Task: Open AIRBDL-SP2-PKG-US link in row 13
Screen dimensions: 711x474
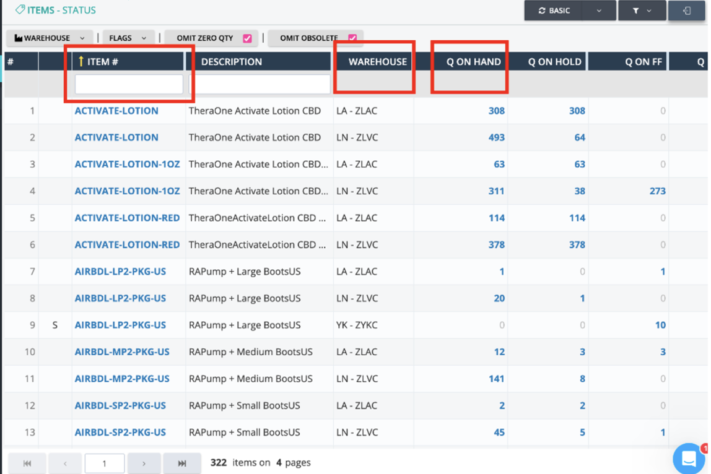Action: click(x=120, y=433)
